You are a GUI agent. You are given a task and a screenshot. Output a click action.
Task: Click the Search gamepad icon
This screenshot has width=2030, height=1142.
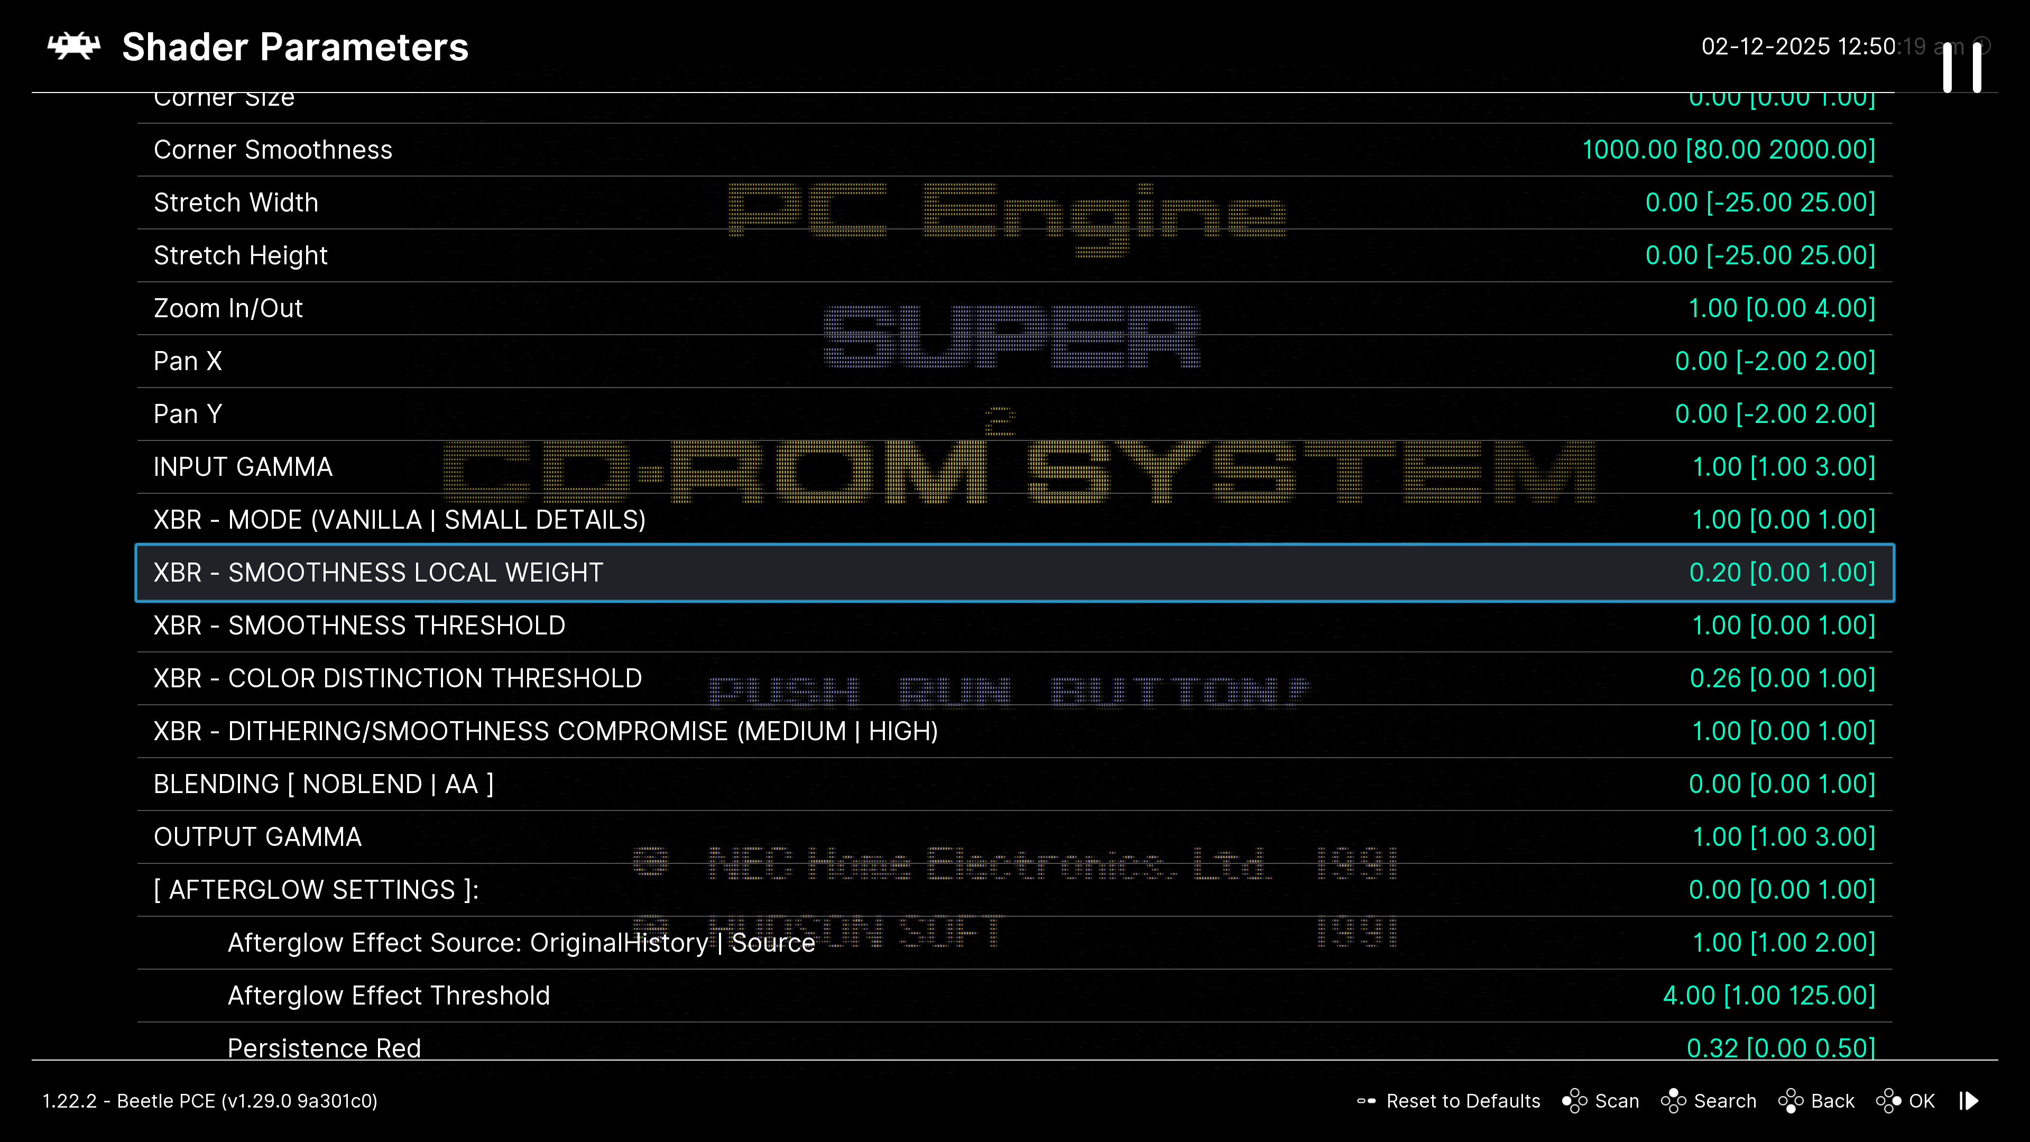pyautogui.click(x=1673, y=1101)
